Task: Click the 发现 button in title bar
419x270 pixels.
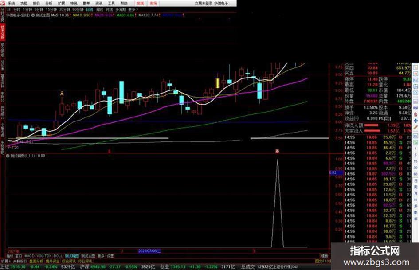Action: pos(140,4)
